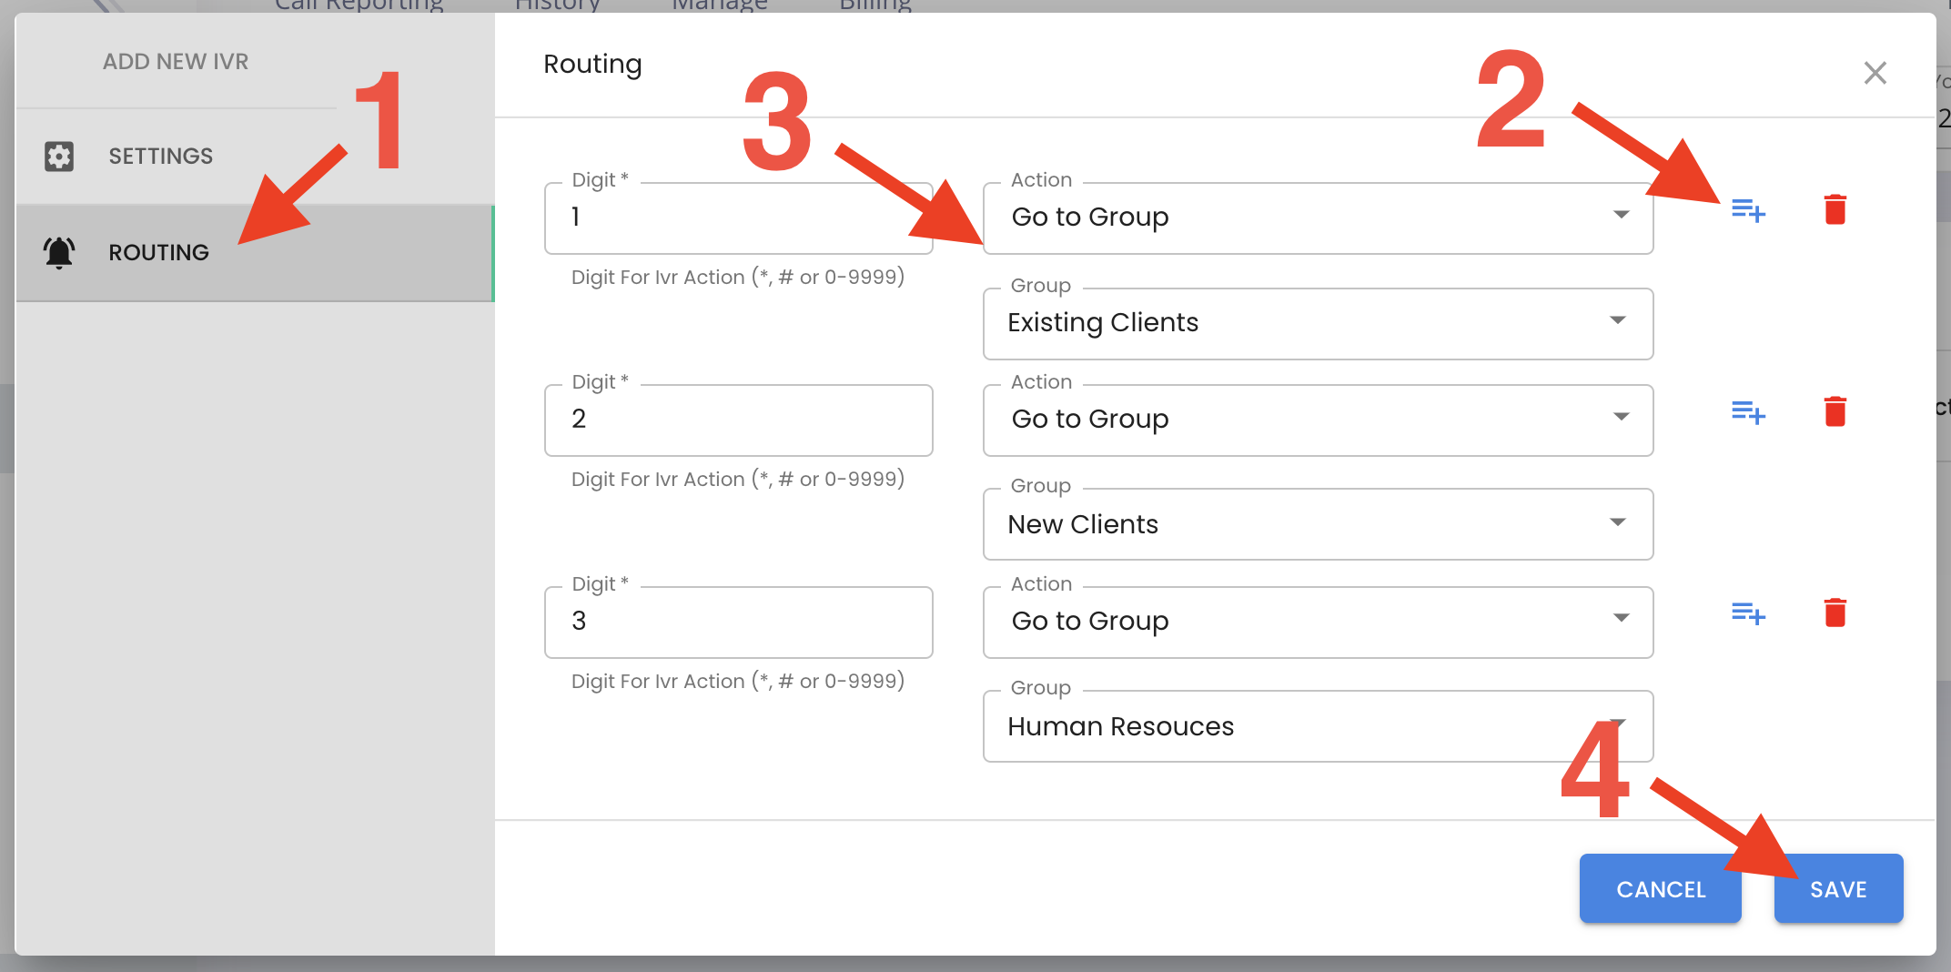Delete the digit 2 routing row
The height and width of the screenshot is (972, 1951).
pyautogui.click(x=1835, y=411)
